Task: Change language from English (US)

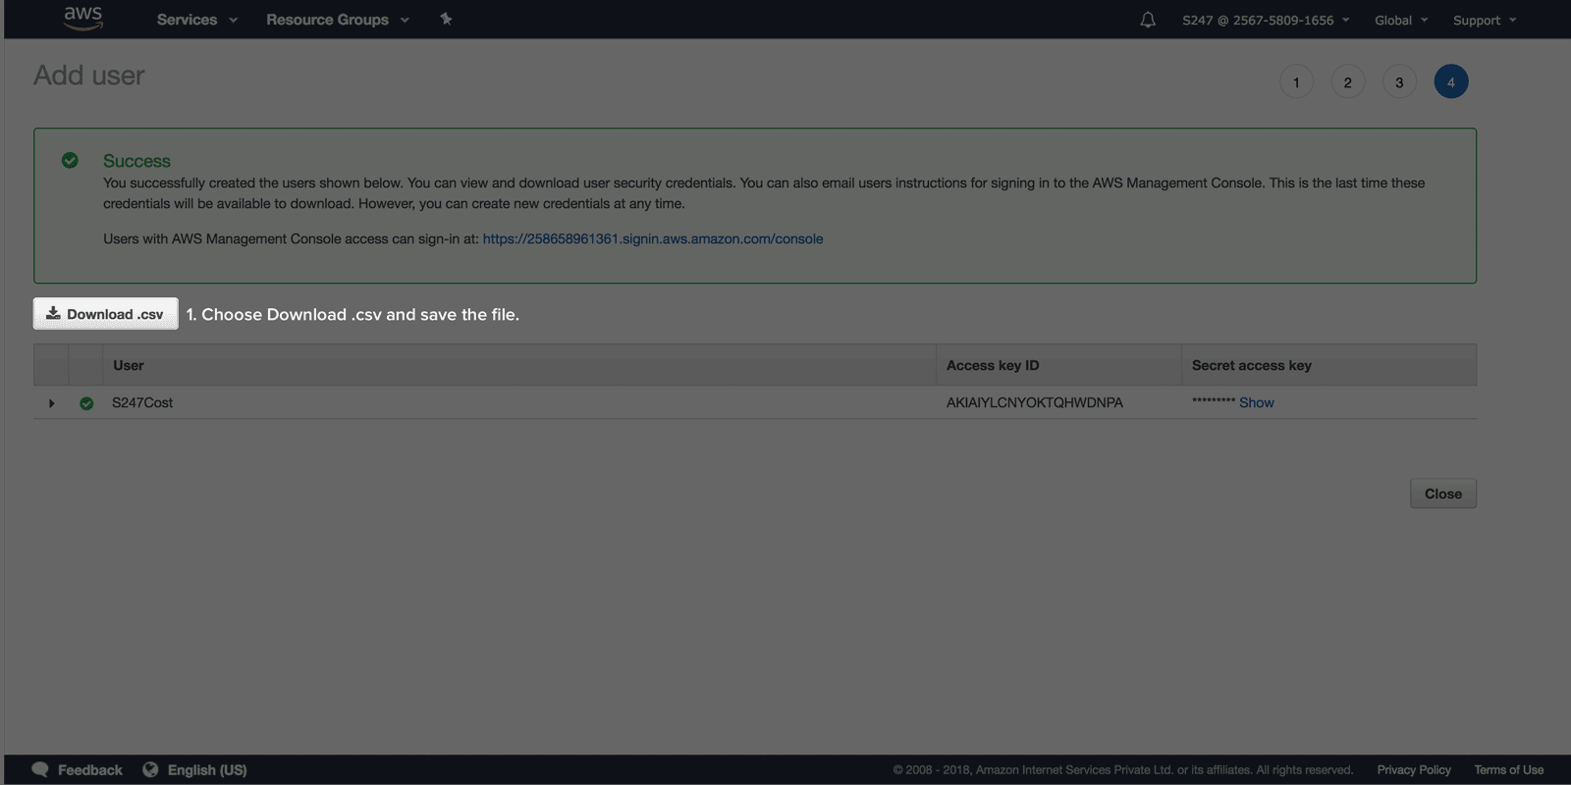Action: point(207,770)
